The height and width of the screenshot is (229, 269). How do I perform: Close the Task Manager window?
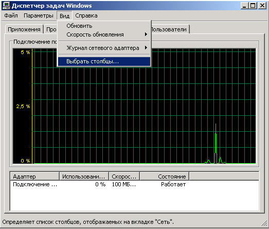click(x=262, y=6)
